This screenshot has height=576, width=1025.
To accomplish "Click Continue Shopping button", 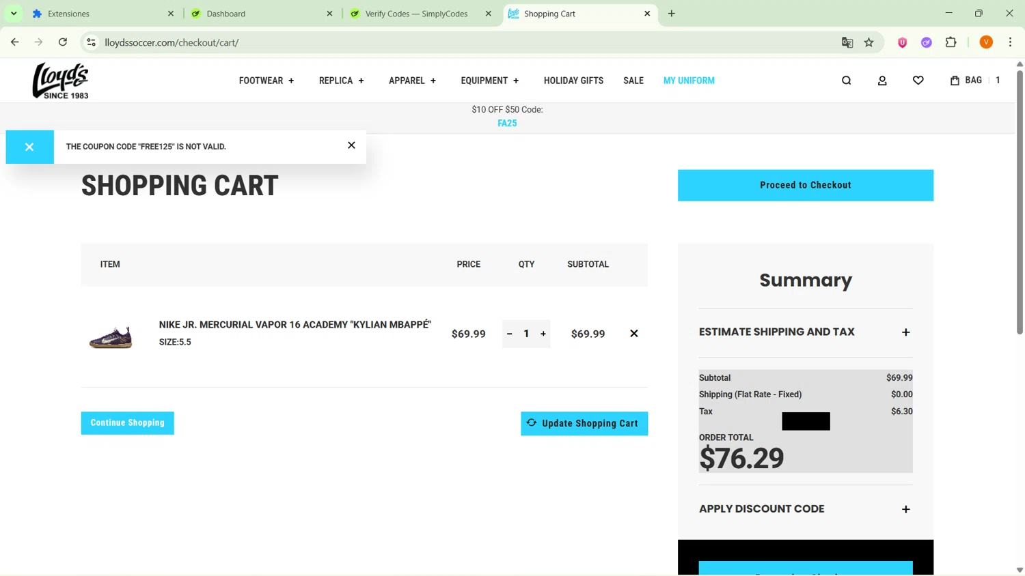I will click(127, 423).
